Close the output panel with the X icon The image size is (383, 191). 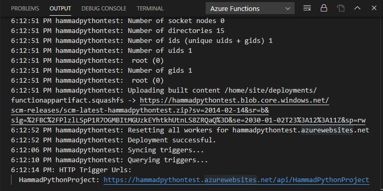point(374,8)
